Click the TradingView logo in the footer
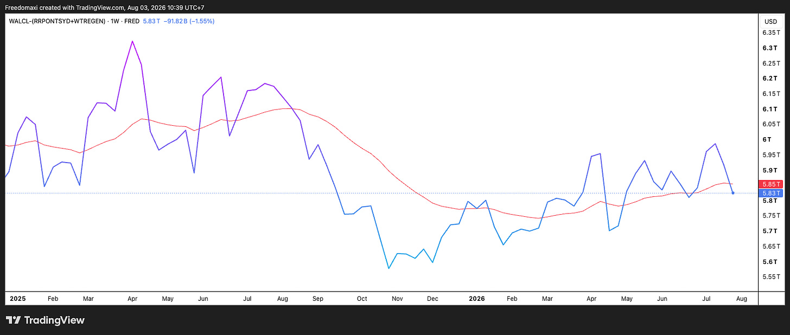The image size is (790, 335). tap(45, 320)
